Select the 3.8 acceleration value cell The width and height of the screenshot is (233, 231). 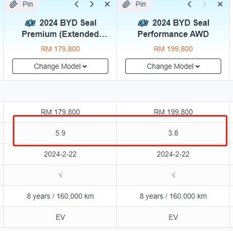173,133
